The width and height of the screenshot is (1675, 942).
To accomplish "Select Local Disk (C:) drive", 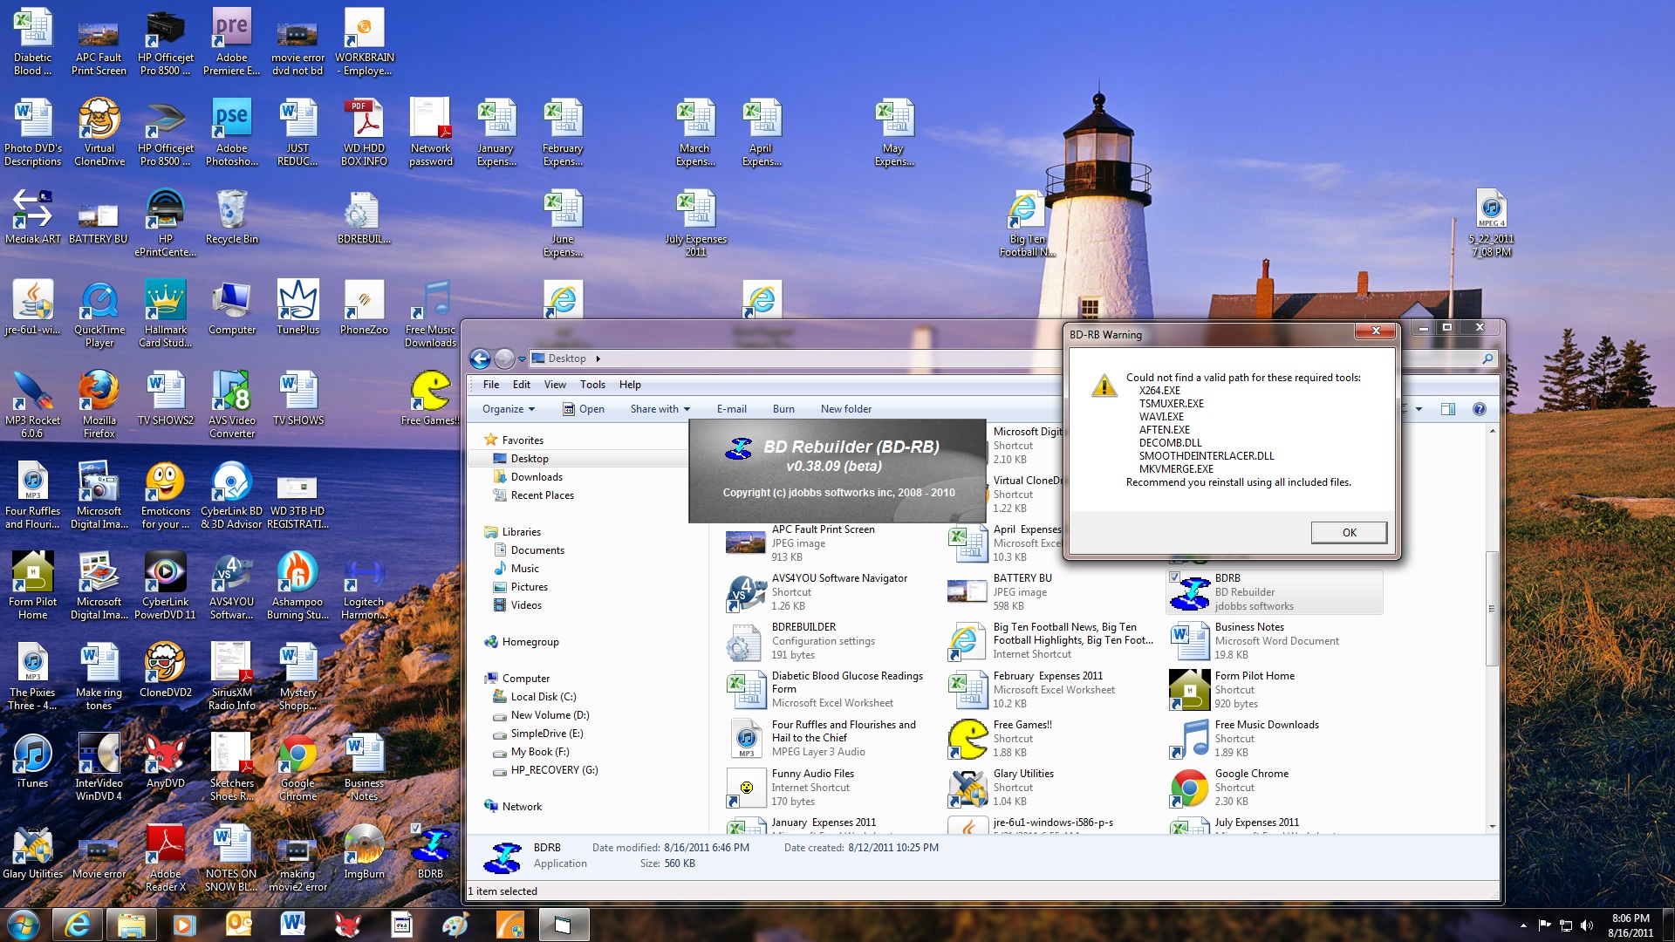I will coord(543,697).
